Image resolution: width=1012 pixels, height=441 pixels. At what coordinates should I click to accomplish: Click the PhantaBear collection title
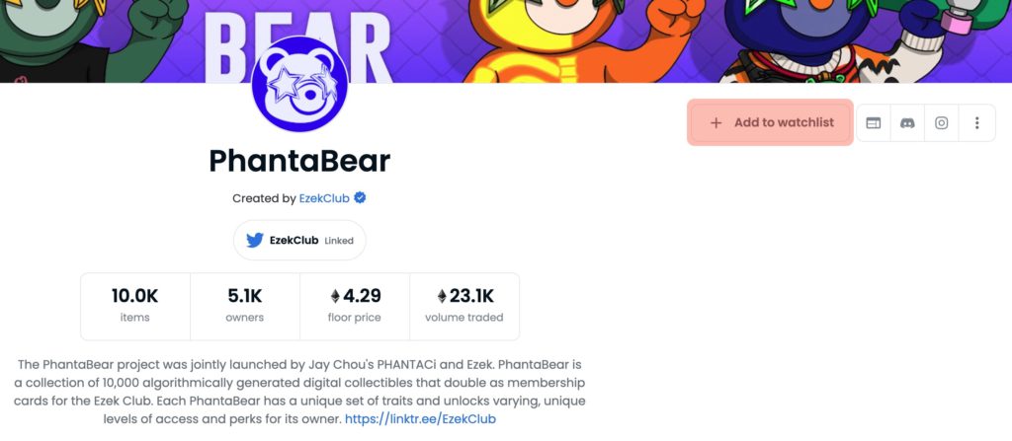[x=299, y=161]
